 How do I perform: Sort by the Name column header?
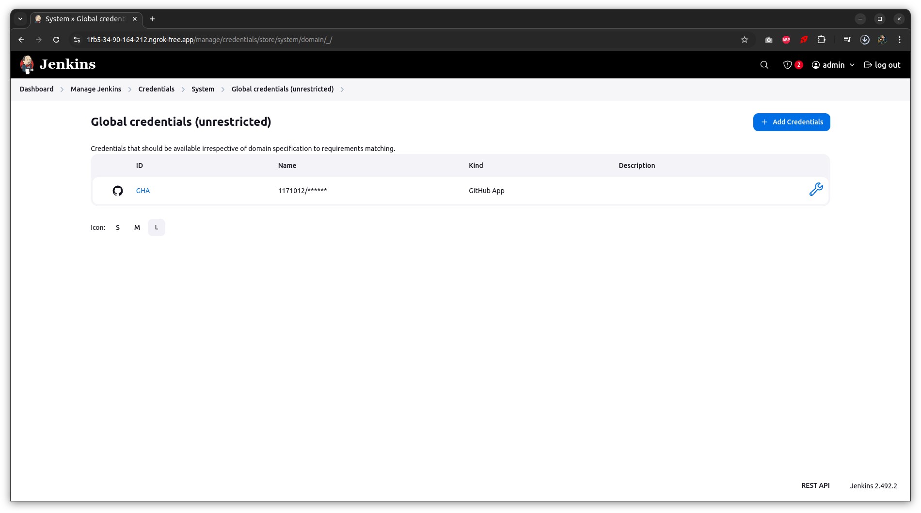287,166
